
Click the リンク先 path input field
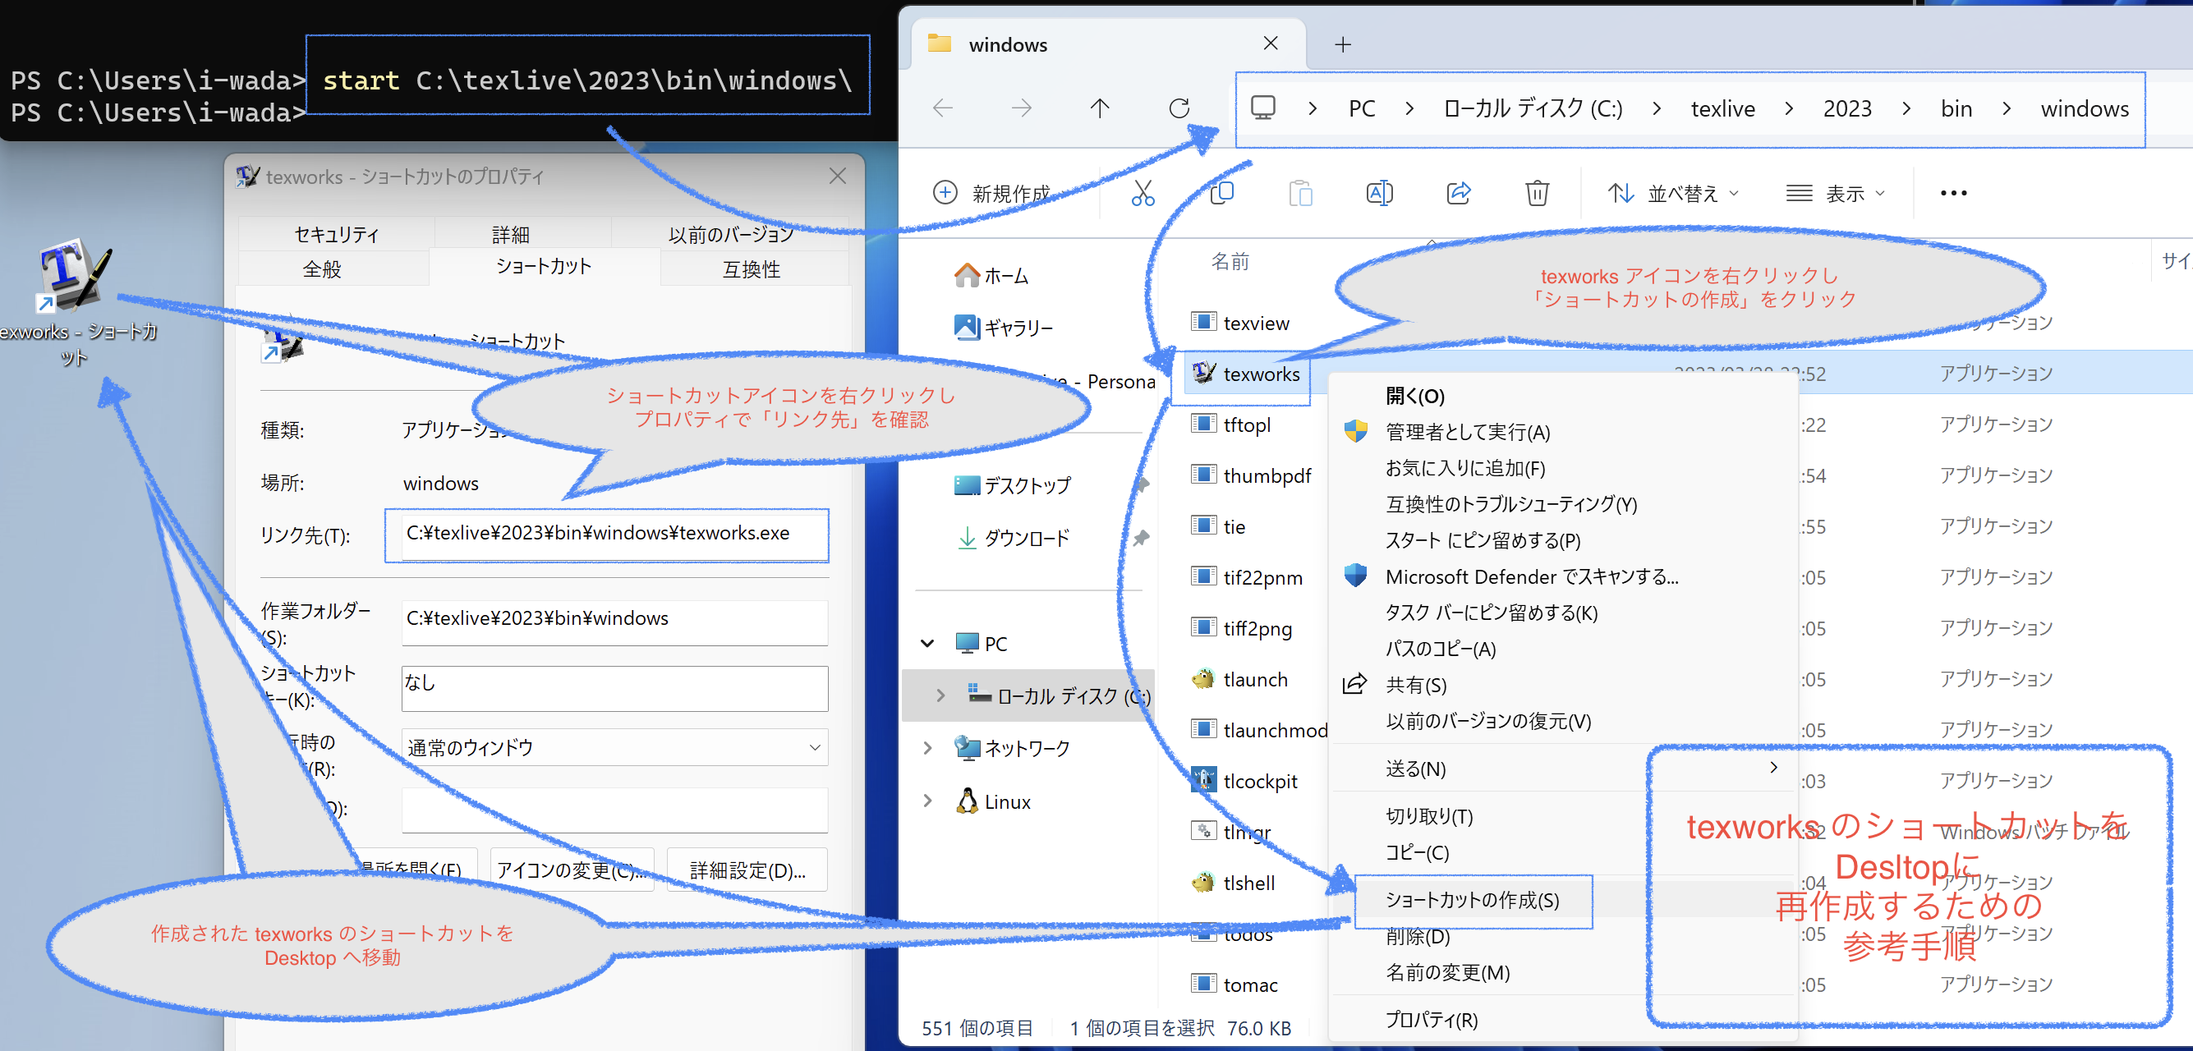point(606,535)
